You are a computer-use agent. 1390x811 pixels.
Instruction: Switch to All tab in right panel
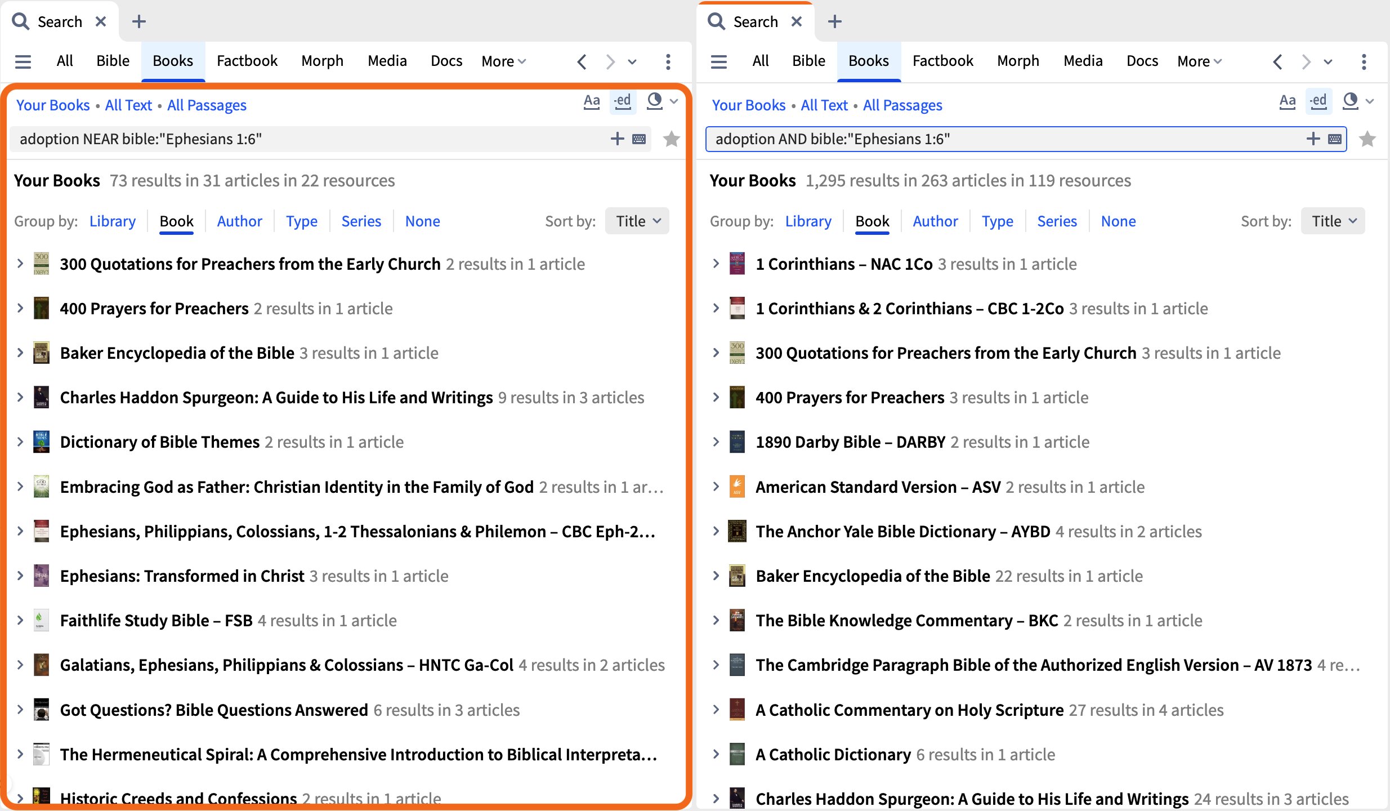point(761,61)
